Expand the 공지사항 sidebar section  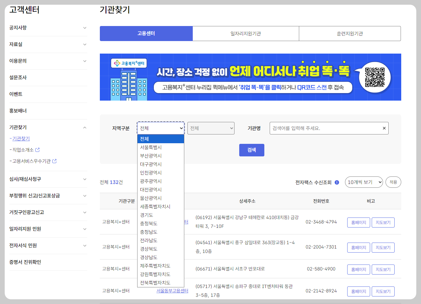click(84, 28)
